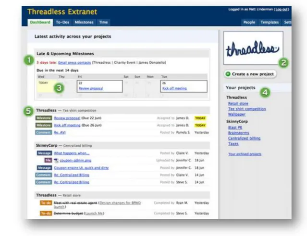Open the Taxes project

[x=233, y=144]
